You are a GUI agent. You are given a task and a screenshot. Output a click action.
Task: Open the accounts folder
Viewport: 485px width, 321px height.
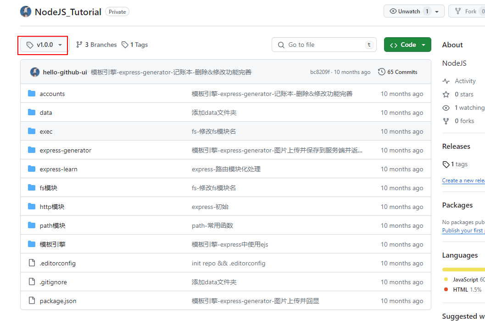click(52, 94)
